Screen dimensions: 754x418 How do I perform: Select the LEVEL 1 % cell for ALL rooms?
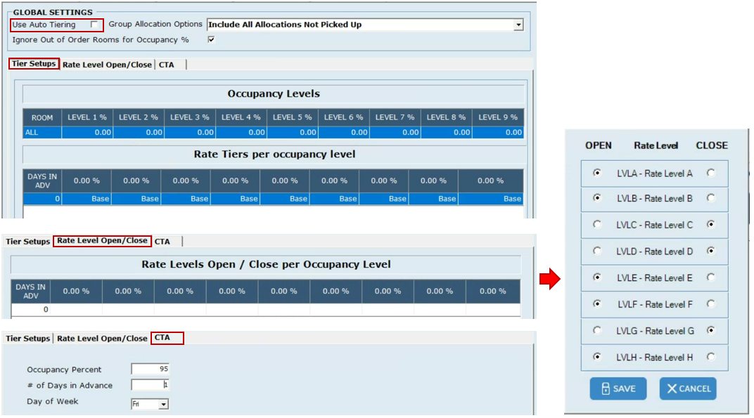click(88, 132)
